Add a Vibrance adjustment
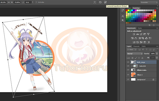159x101 pixels. pyautogui.click(x=148, y=34)
